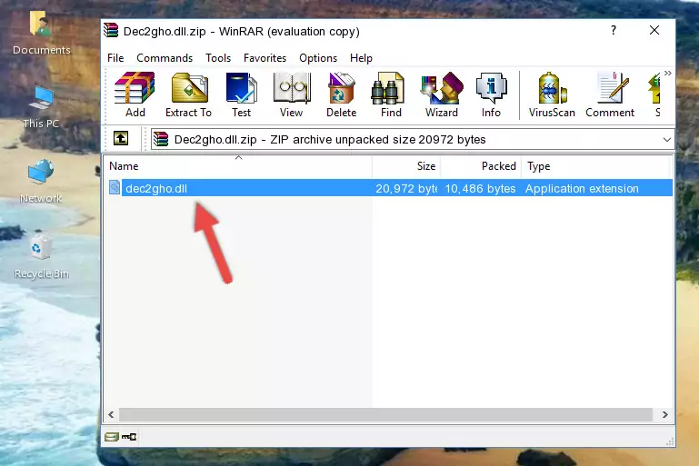Click the 10,486 bytes packed cell
The width and height of the screenshot is (699, 466).
click(x=480, y=188)
